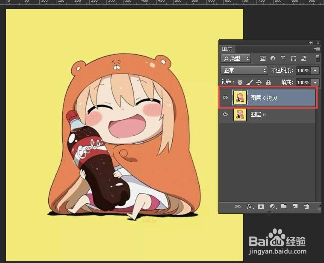
Task: Hide the 图层 0 layer
Action: (225, 114)
